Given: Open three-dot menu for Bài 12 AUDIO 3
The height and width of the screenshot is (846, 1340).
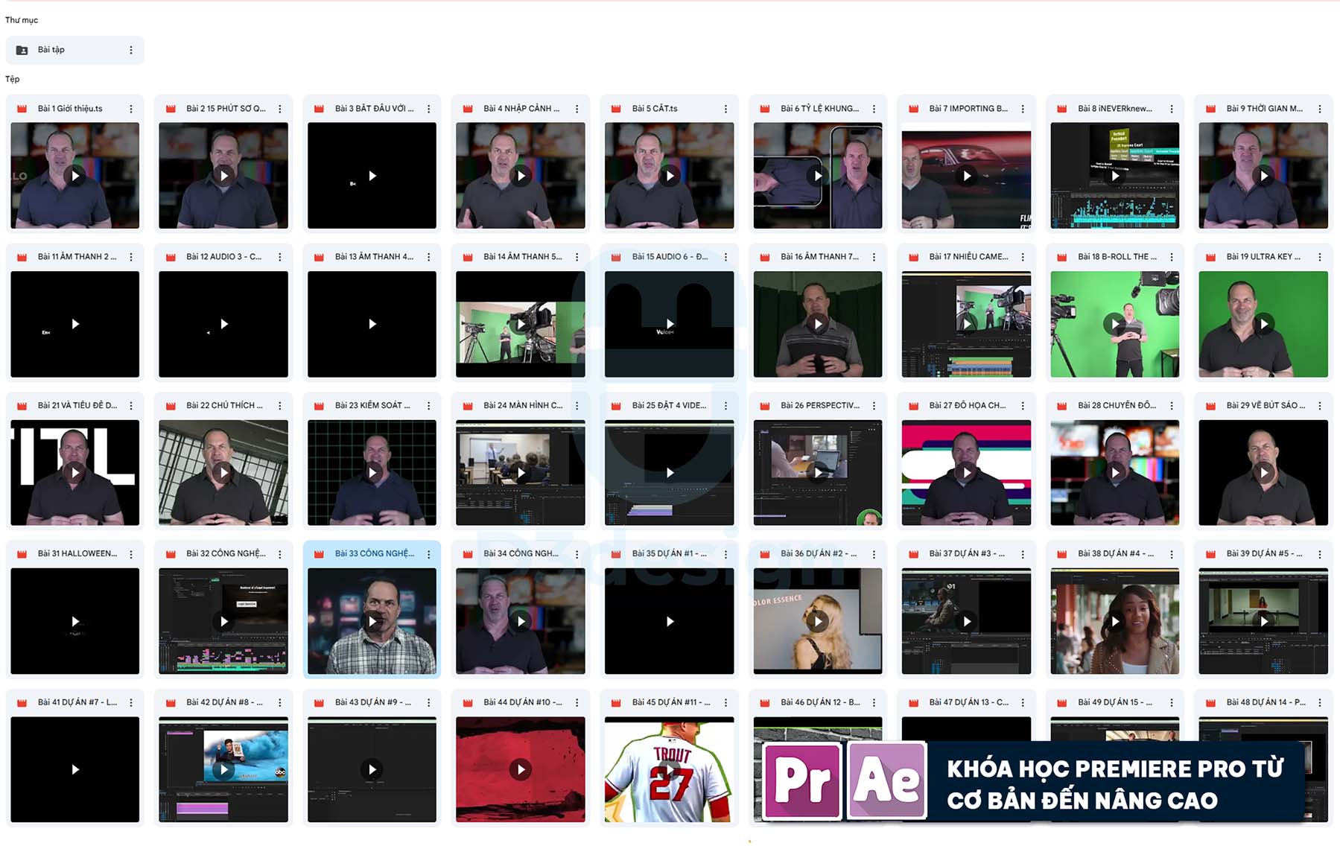Looking at the screenshot, I should (x=280, y=257).
